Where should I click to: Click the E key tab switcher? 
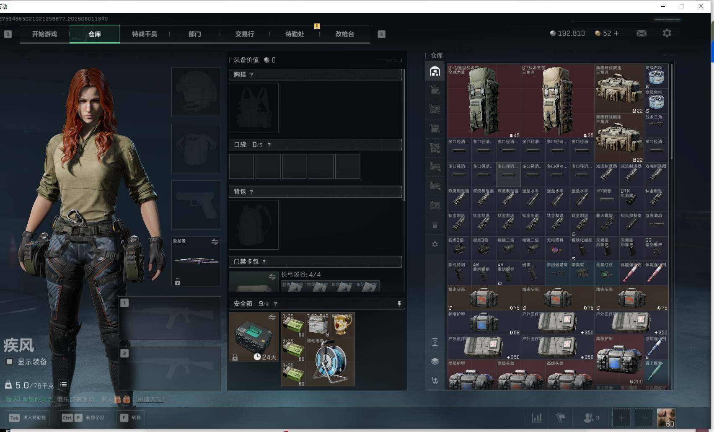pyautogui.click(x=381, y=34)
